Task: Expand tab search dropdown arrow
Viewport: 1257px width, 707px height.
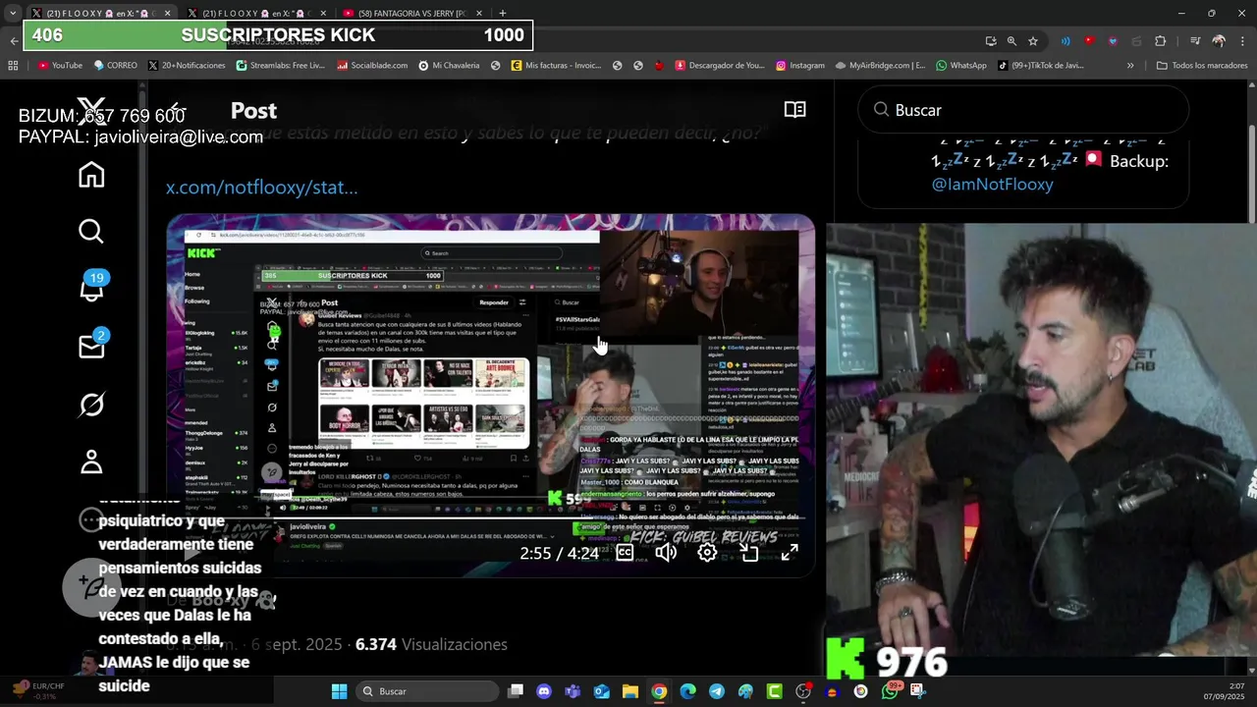Action: point(12,13)
